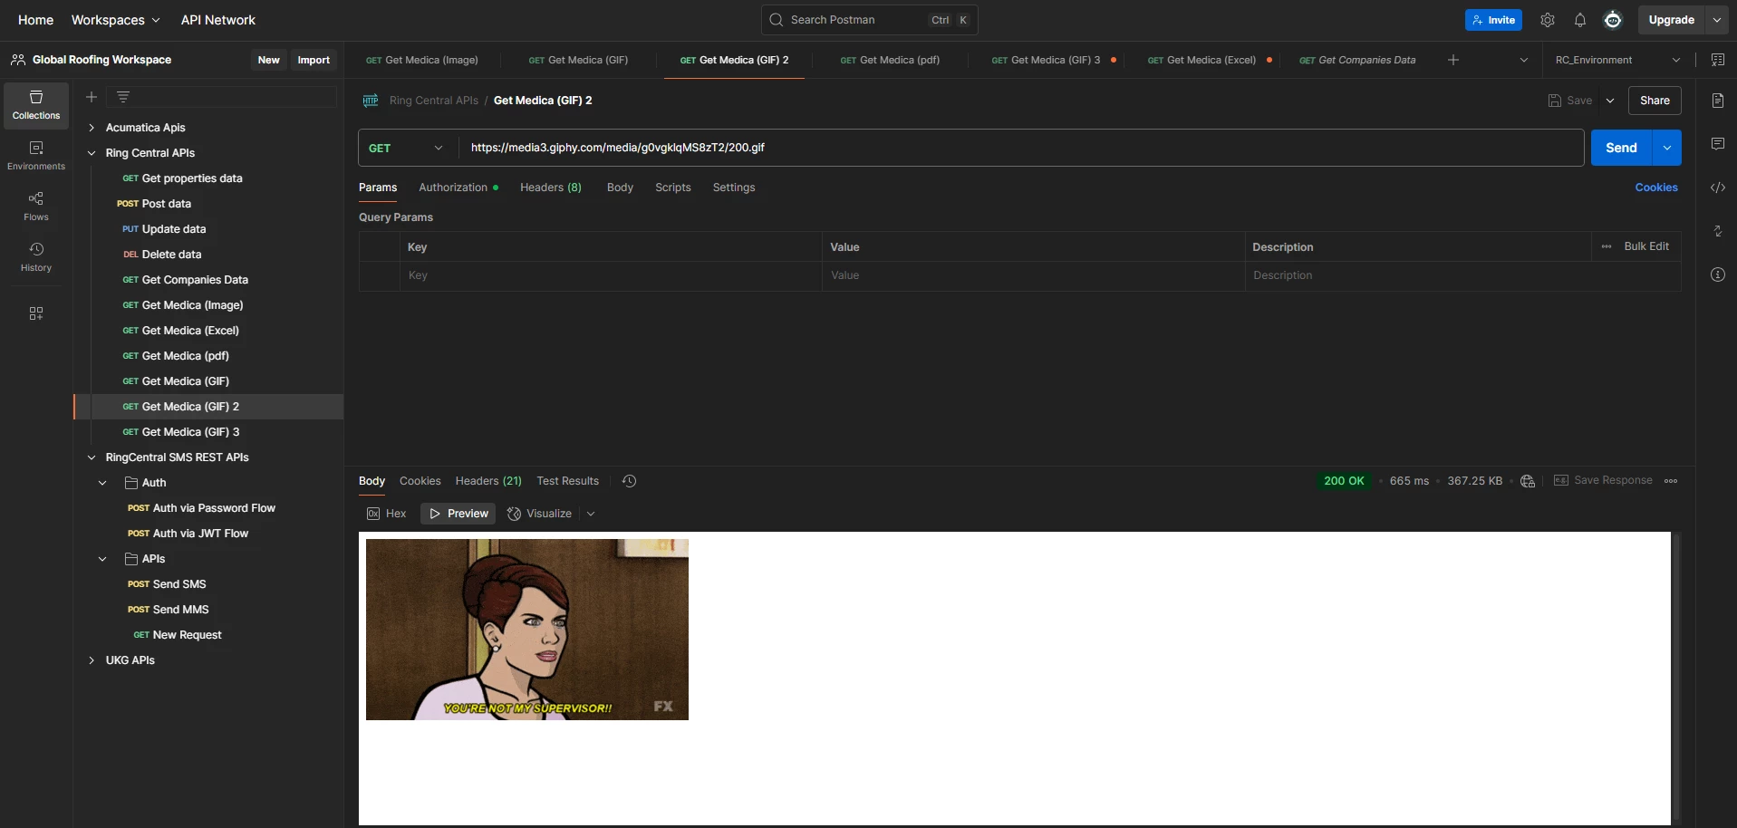Open the RC_Environment selector dropdown
The image size is (1737, 828).
click(1617, 60)
